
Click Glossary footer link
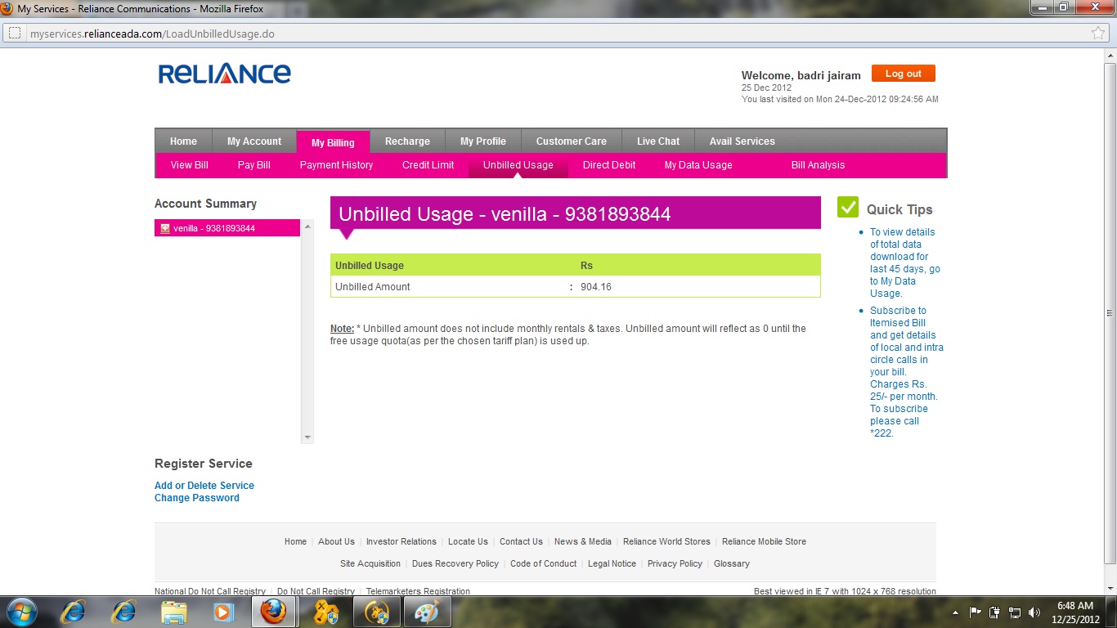click(732, 563)
